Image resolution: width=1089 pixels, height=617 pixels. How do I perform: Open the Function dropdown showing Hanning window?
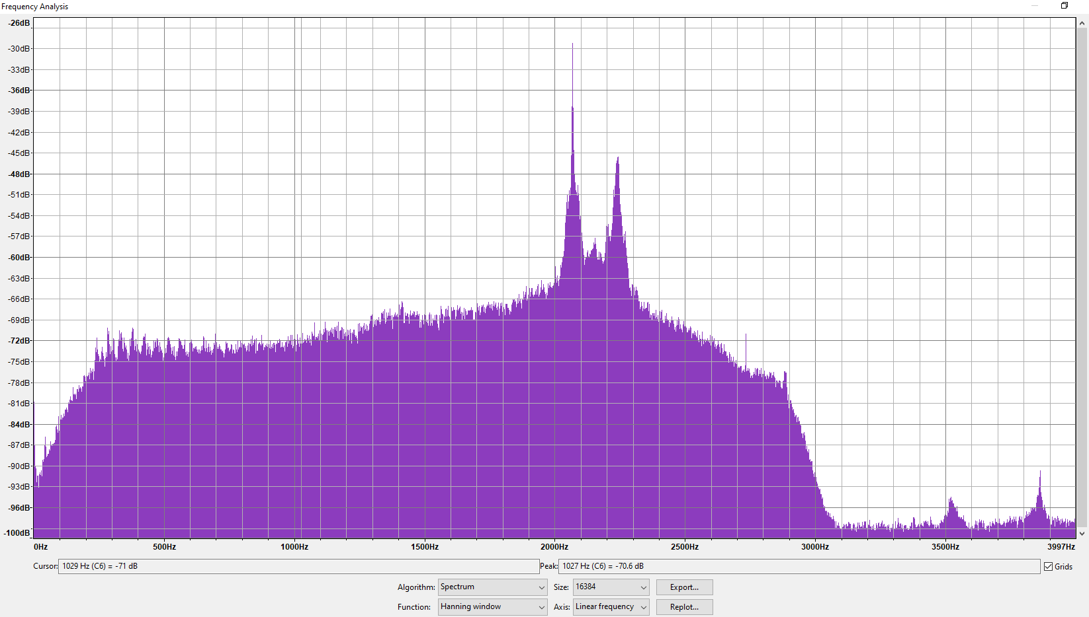pyautogui.click(x=492, y=606)
